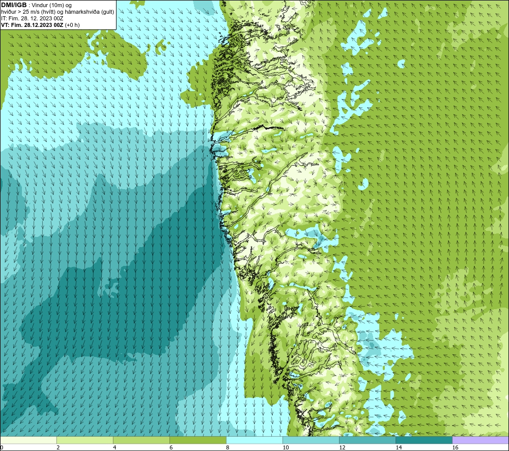Click the 14–16 m/s dark teal legend swatch
The image size is (509, 451).
(x=424, y=440)
